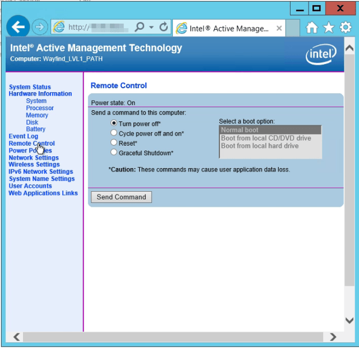Open the address bar dropdown arrow
Viewport: 359px width, 348px height.
(x=151, y=28)
